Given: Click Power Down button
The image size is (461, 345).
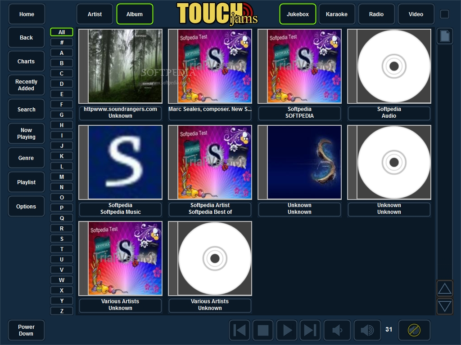Looking at the screenshot, I should coord(27,330).
